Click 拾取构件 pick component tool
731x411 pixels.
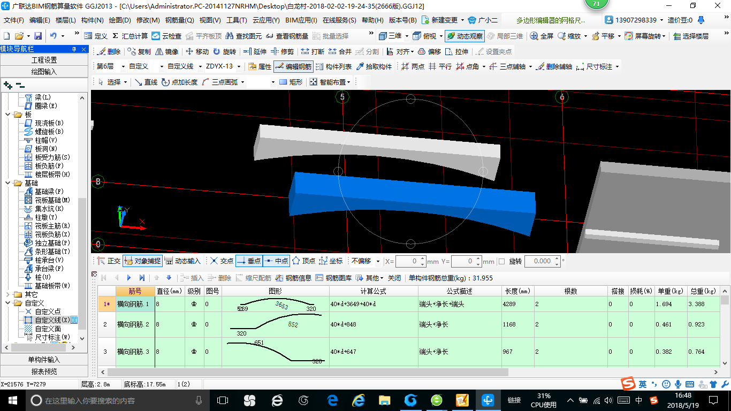point(374,67)
